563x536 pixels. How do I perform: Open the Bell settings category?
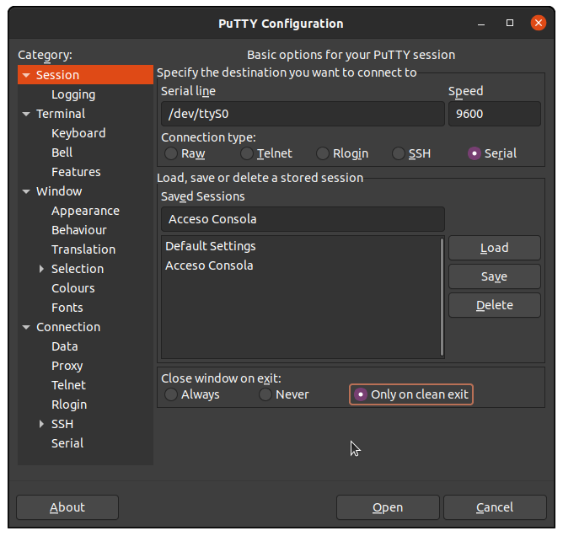[62, 153]
